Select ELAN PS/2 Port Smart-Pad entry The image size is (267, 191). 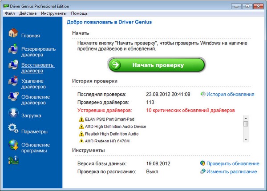tap(109, 119)
